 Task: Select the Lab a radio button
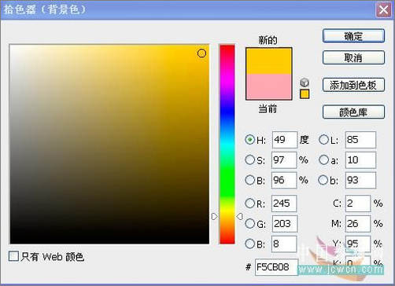[x=323, y=159]
